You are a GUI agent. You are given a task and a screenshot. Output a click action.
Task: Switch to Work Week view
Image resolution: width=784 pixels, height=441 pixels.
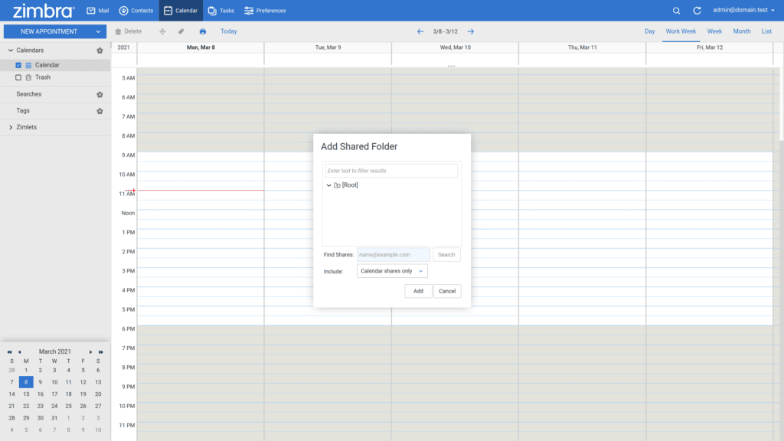681,31
